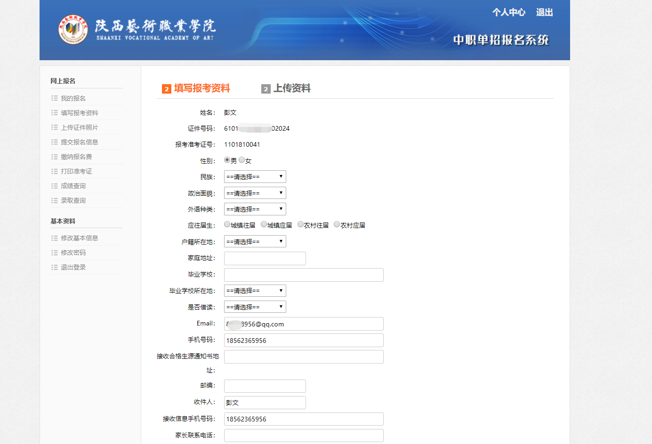Open the 填写报考资料 sidebar menu item
The height and width of the screenshot is (444, 652).
[80, 113]
